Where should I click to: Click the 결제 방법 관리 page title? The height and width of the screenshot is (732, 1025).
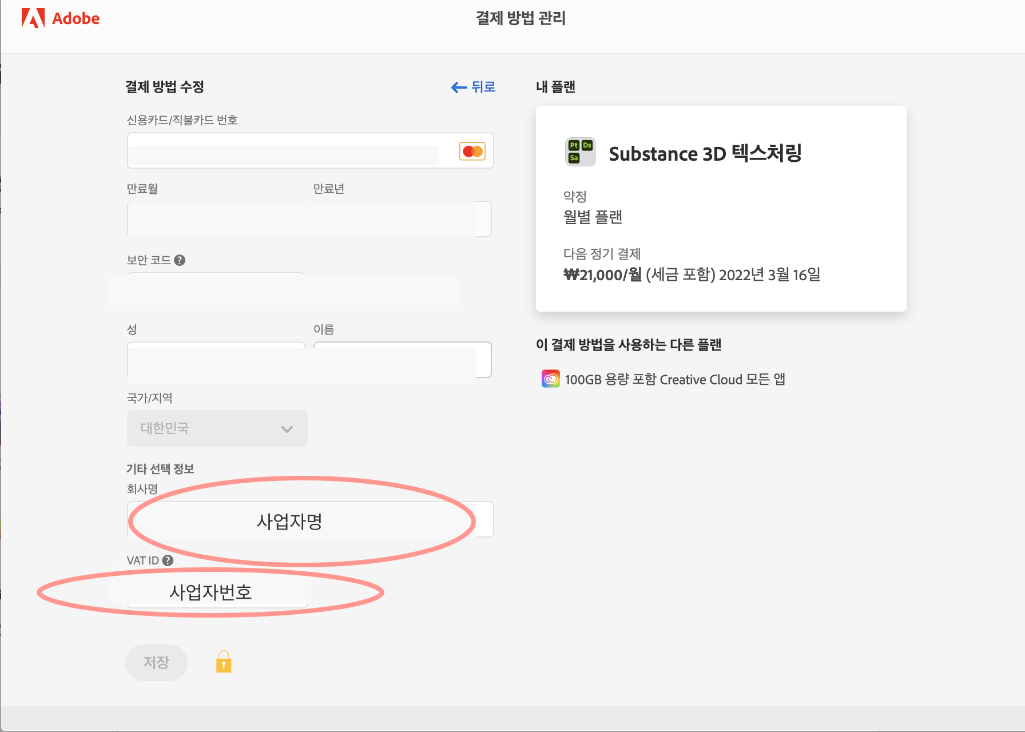[521, 18]
